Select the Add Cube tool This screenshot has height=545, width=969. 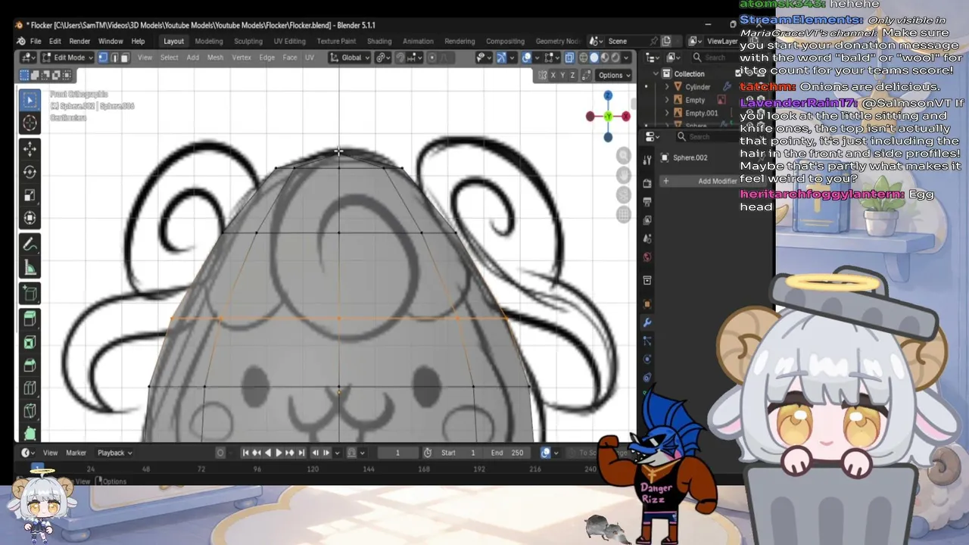pyautogui.click(x=30, y=294)
